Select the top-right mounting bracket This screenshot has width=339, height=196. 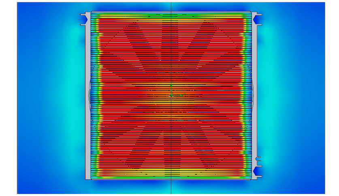click(258, 19)
